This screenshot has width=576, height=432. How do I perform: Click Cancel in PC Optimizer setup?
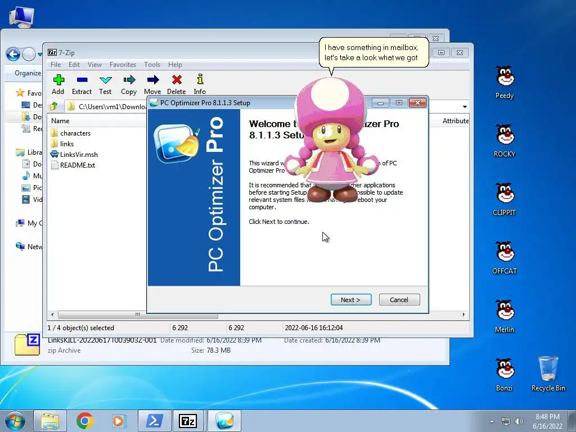[399, 300]
